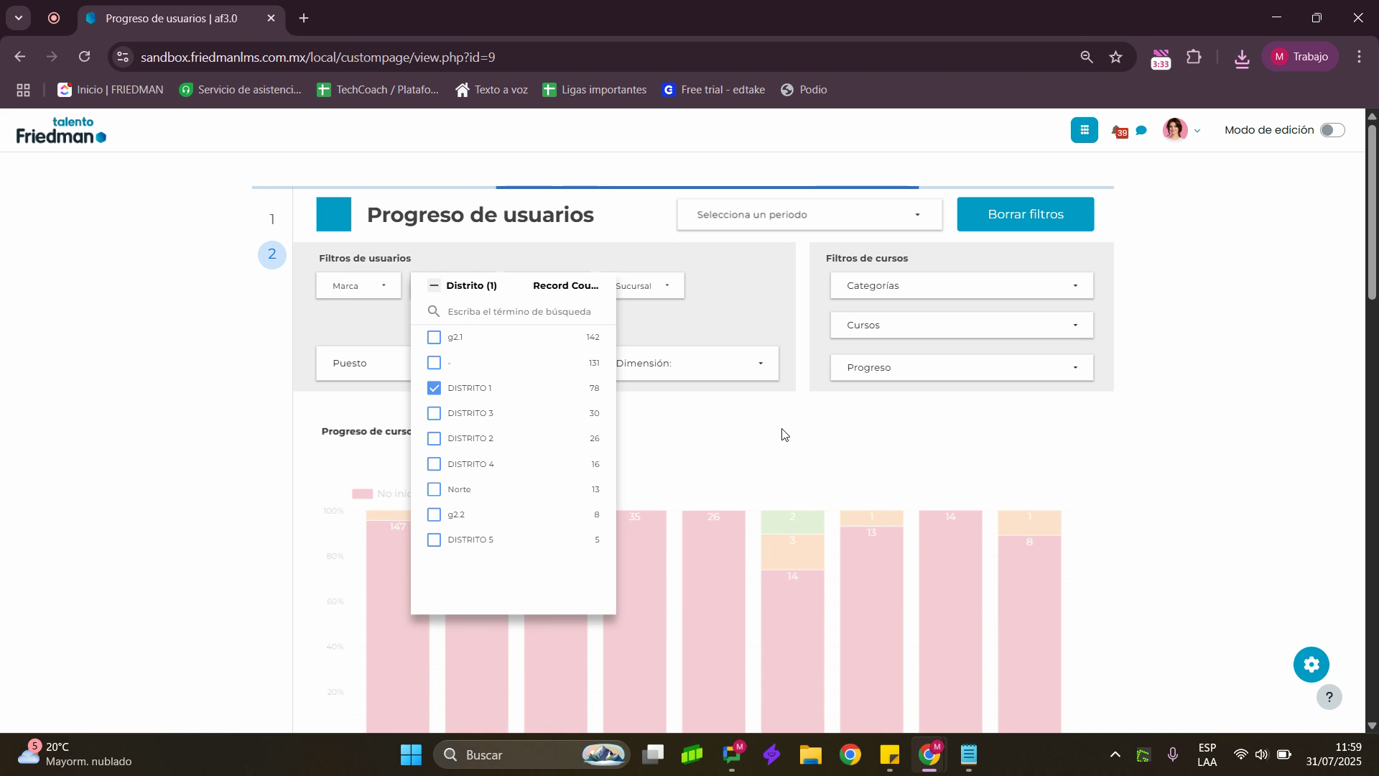1379x776 pixels.
Task: Bookmark this page with star icon
Action: (1115, 57)
